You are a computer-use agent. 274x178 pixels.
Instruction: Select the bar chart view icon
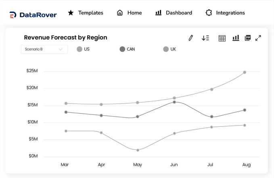pos(236,38)
